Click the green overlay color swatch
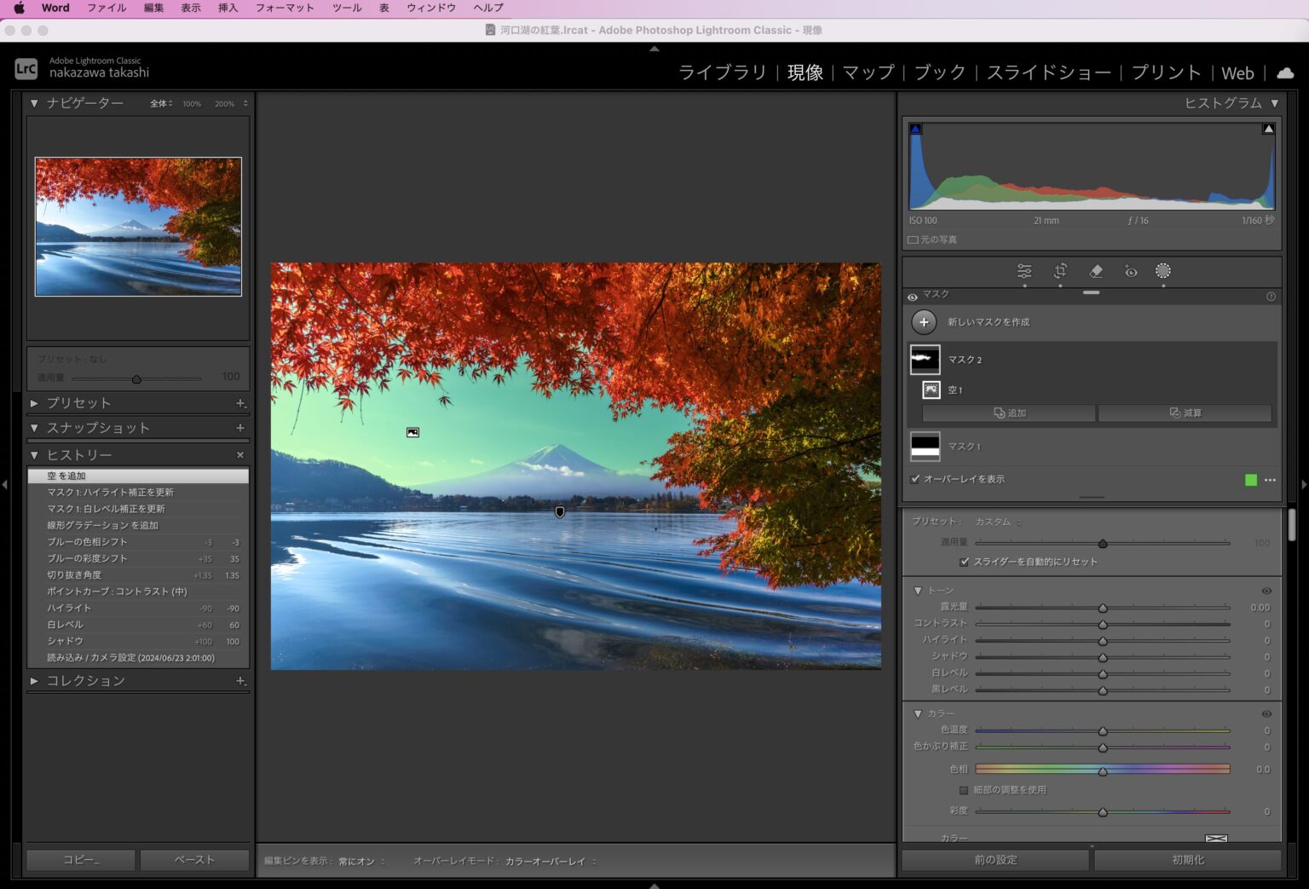 (x=1251, y=480)
